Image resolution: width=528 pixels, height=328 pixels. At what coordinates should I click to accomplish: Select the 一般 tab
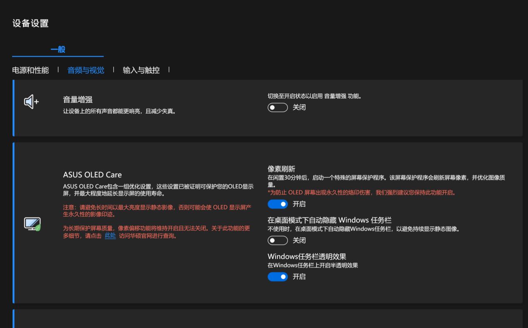point(58,49)
